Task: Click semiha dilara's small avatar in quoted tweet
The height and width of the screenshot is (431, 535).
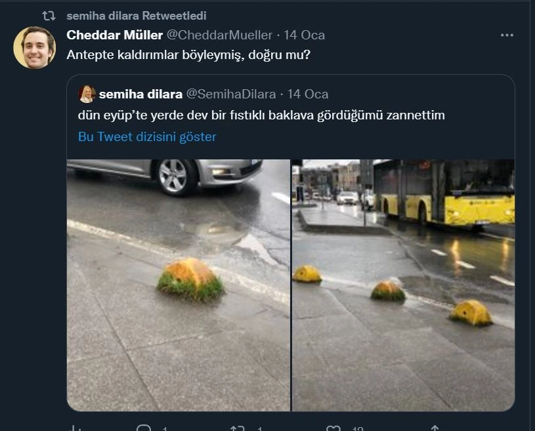Action: pos(87,94)
